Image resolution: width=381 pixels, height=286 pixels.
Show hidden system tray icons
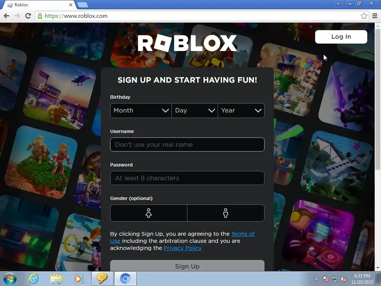click(x=316, y=279)
